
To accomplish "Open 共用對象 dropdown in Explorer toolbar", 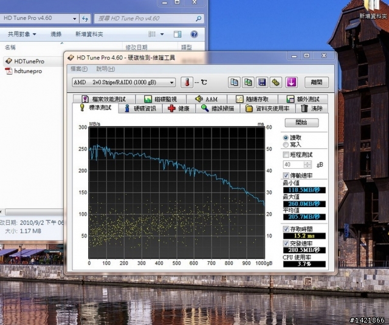I will point(22,34).
